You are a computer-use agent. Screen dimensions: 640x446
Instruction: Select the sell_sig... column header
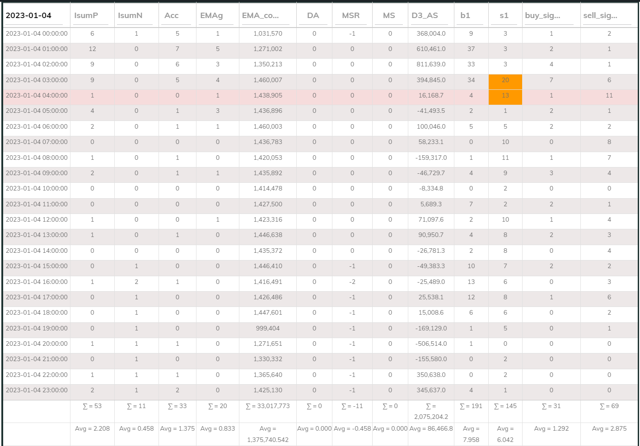coord(600,15)
